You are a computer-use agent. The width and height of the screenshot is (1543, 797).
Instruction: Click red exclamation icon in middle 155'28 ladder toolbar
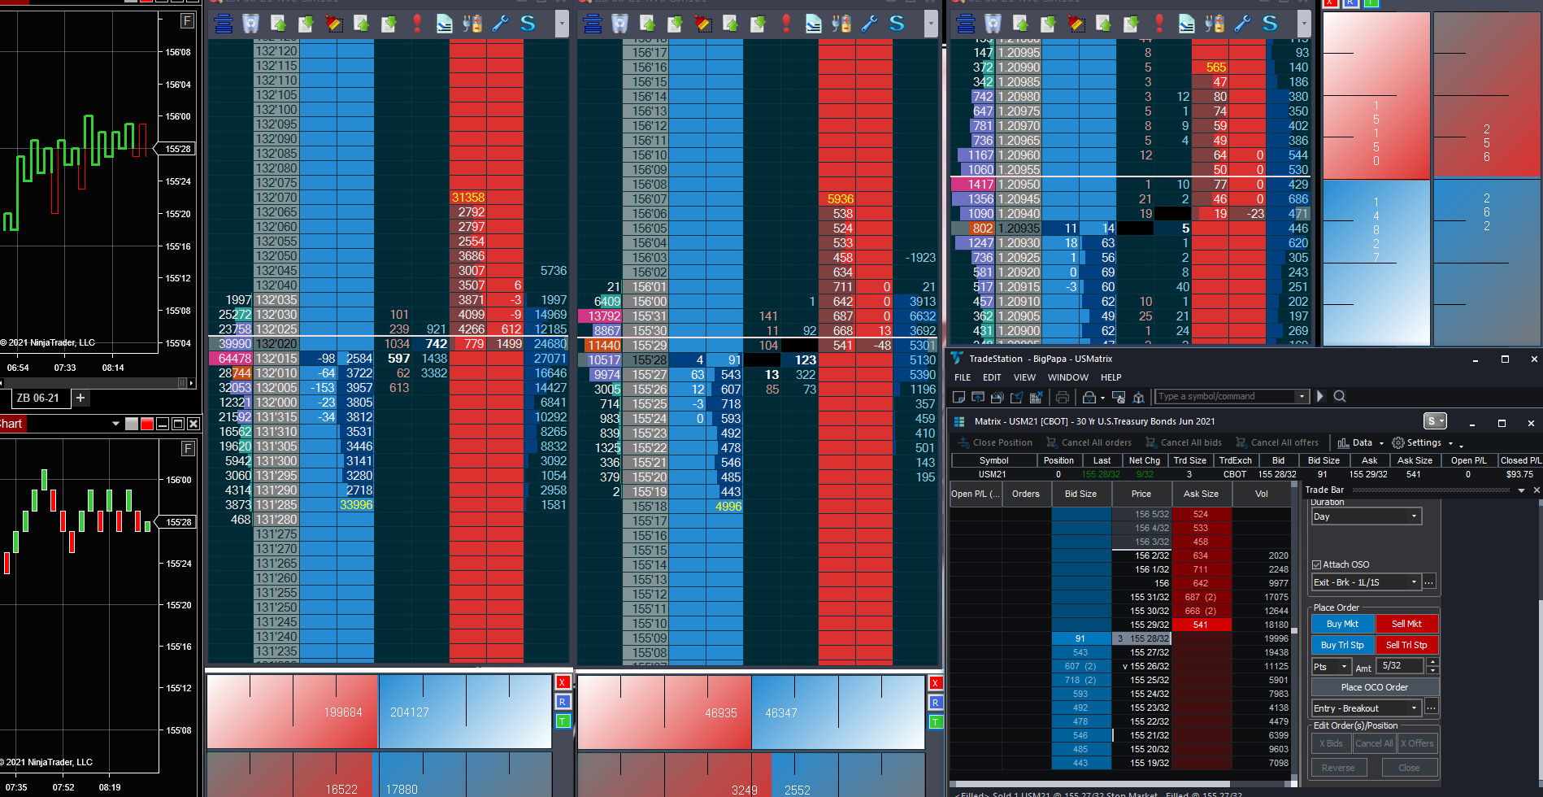(x=786, y=24)
